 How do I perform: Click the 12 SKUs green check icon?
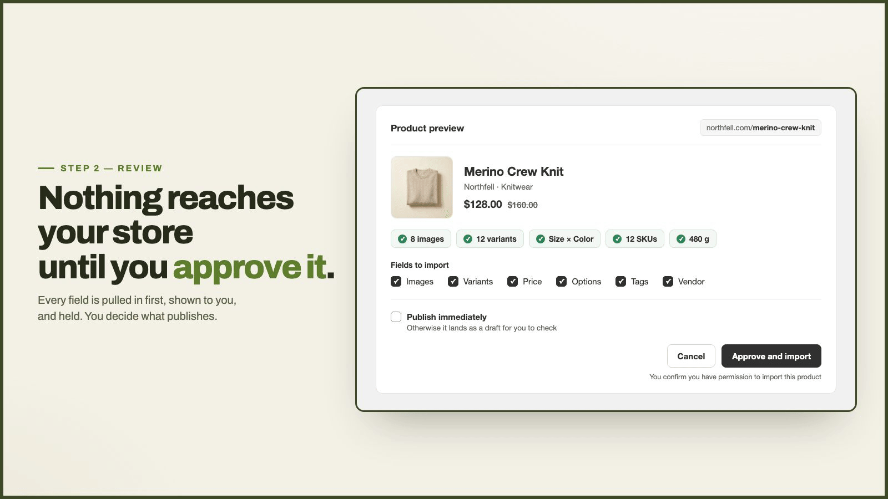617,239
